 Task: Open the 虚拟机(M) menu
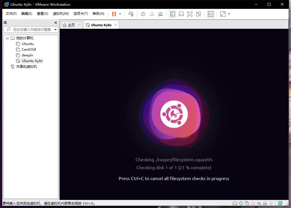click(x=61, y=14)
